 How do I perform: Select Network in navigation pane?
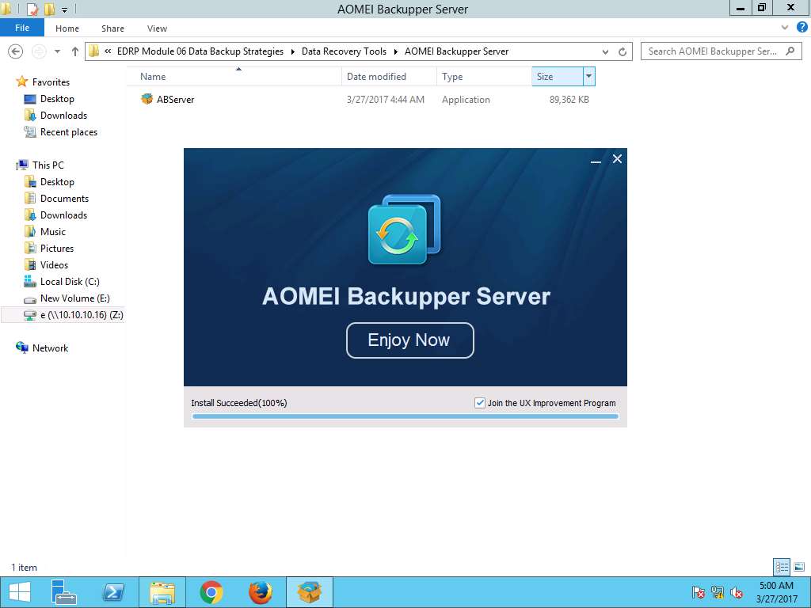point(50,348)
